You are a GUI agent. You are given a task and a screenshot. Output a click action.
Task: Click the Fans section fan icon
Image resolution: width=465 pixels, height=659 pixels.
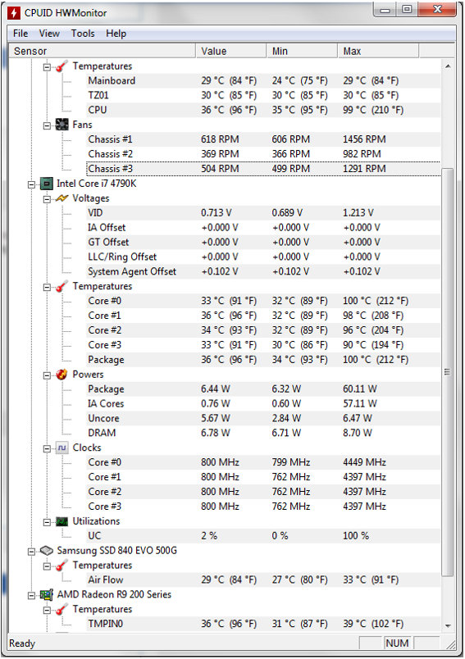click(62, 125)
